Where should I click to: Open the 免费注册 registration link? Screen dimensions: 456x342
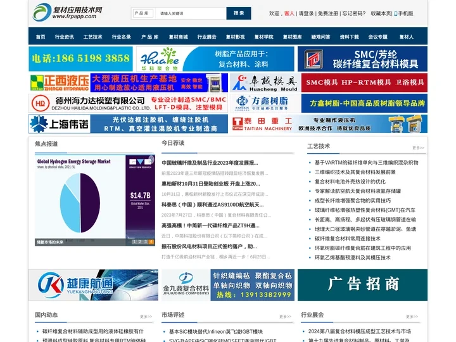point(328,13)
